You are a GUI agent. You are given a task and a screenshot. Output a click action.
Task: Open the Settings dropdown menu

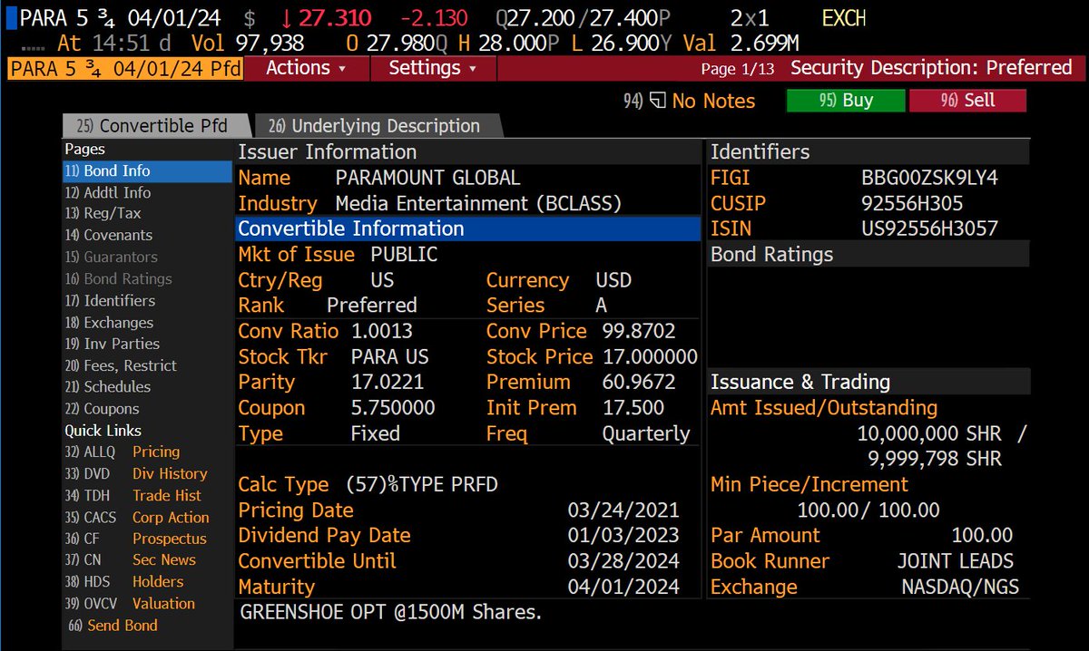[434, 68]
